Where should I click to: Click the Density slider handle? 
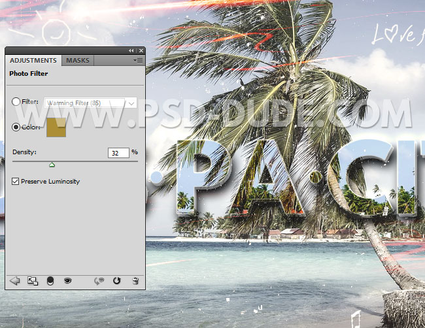[x=52, y=165]
